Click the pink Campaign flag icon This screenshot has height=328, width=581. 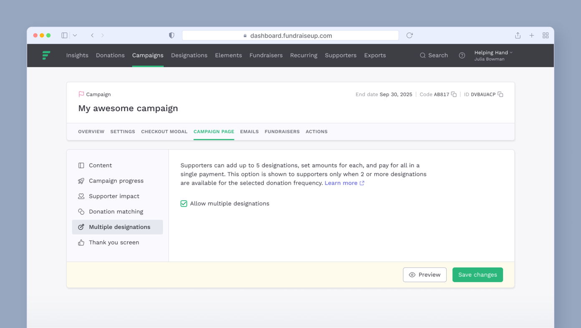[81, 94]
